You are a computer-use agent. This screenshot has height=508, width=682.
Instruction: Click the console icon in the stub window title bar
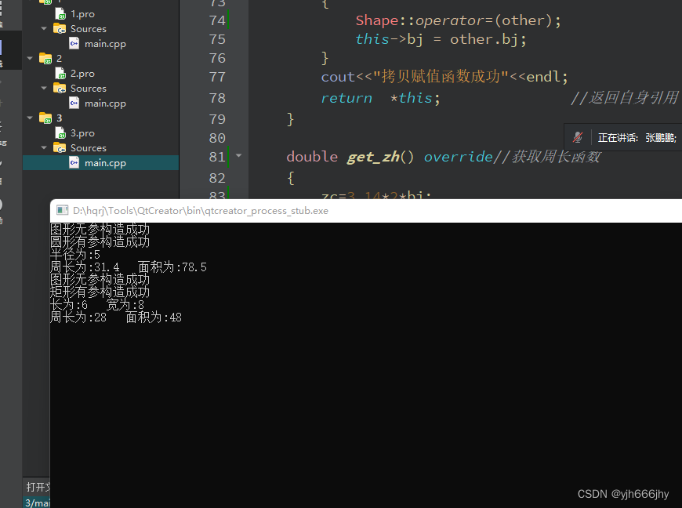62,210
